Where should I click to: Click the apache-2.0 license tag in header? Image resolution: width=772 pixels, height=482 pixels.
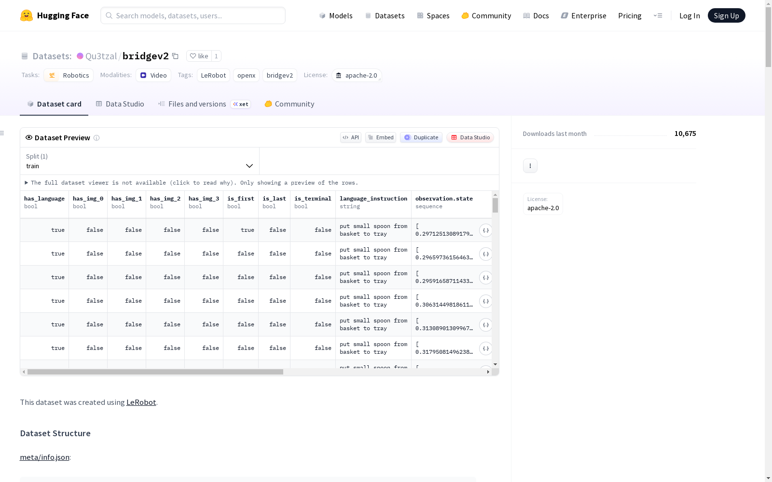point(357,75)
